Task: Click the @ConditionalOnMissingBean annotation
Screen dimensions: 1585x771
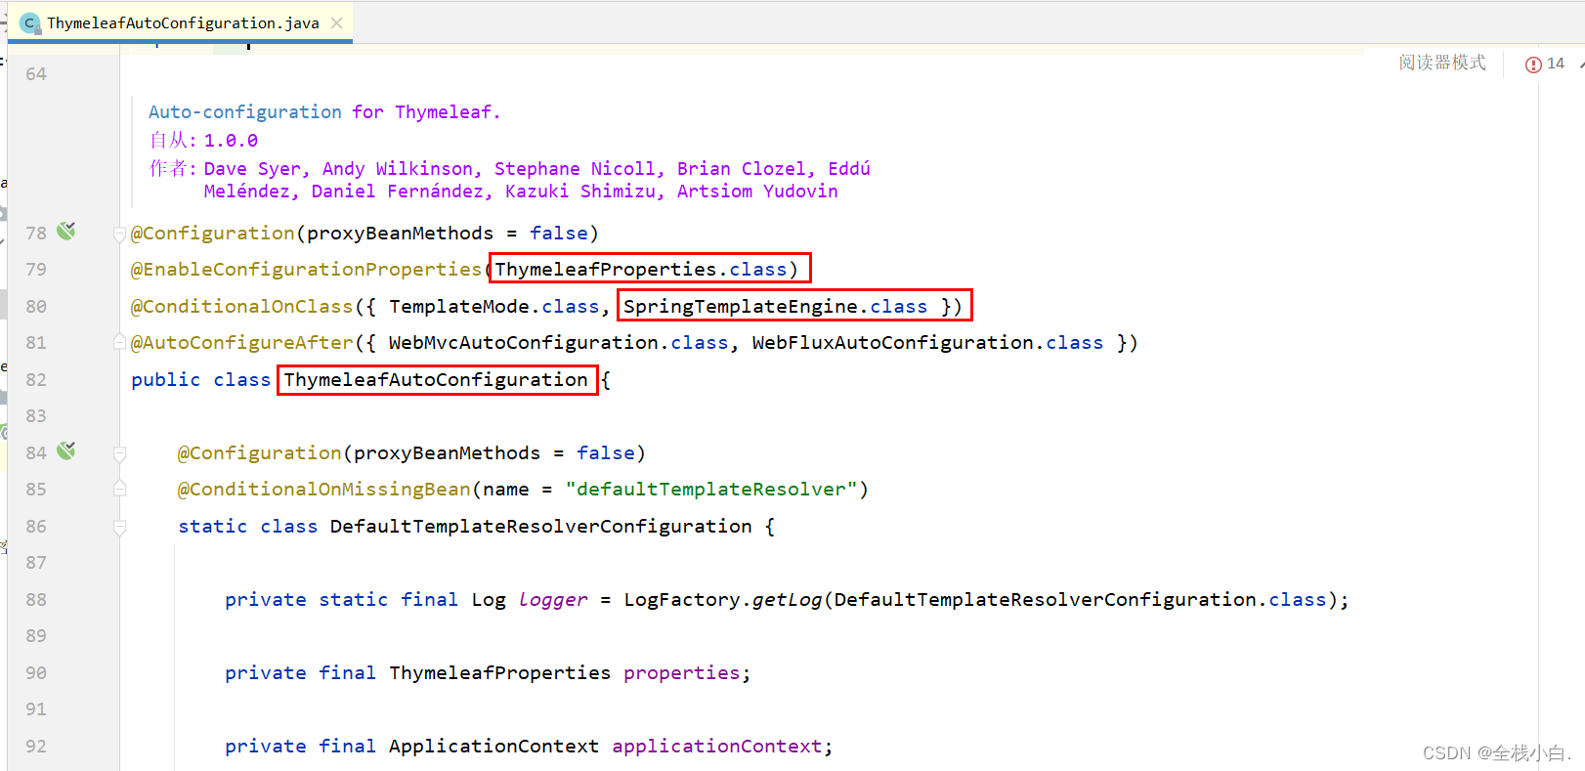Action: point(323,490)
